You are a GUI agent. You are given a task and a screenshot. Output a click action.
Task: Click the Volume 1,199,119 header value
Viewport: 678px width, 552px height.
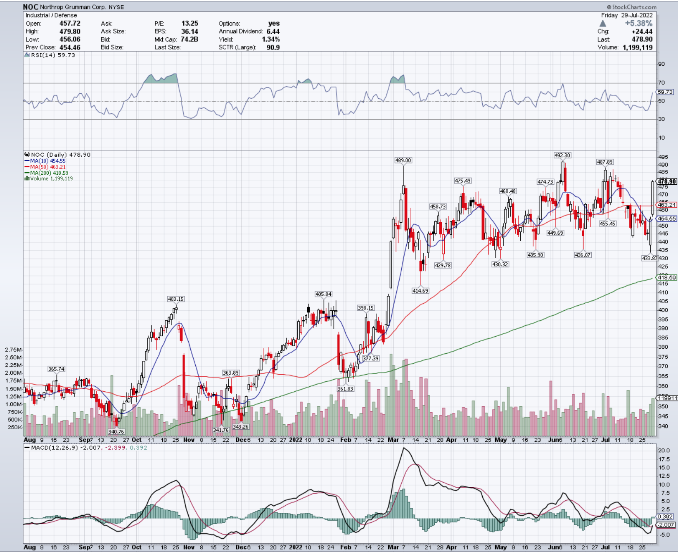(638, 48)
